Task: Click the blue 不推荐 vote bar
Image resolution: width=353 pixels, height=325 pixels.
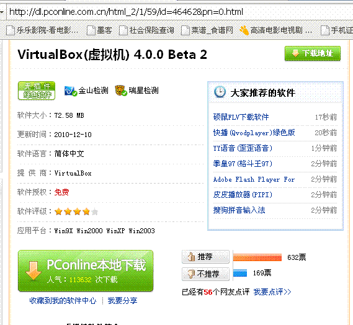Action: pyautogui.click(x=240, y=274)
